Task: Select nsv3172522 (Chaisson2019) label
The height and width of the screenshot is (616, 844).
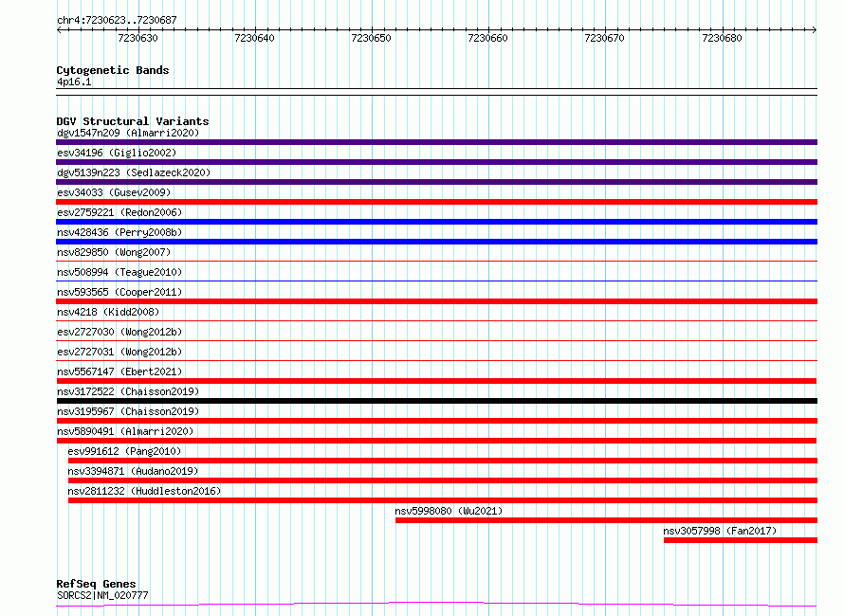Action: 128,391
